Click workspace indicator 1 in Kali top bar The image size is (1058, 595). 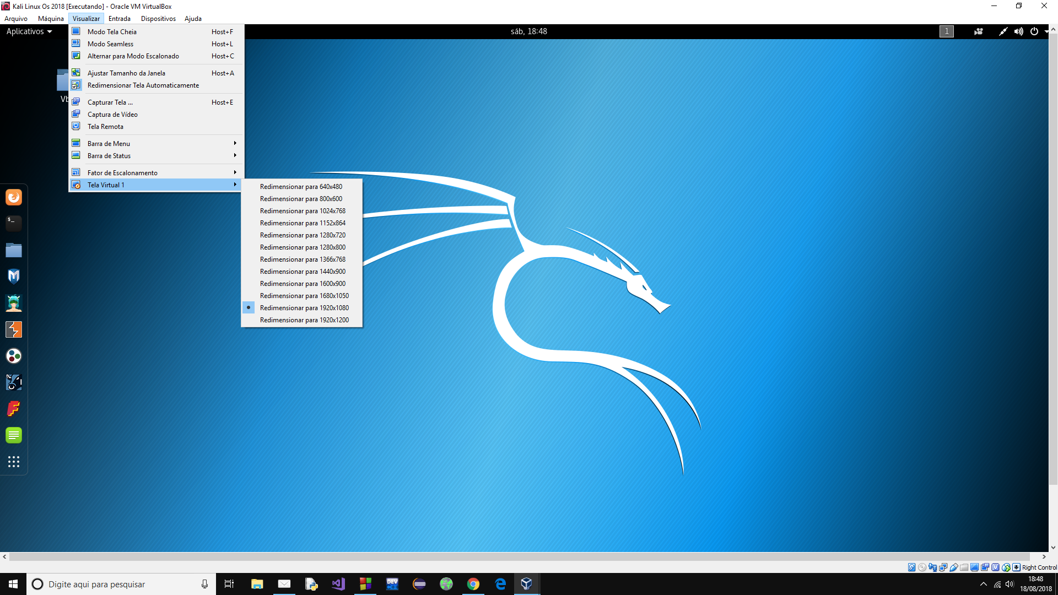click(947, 31)
